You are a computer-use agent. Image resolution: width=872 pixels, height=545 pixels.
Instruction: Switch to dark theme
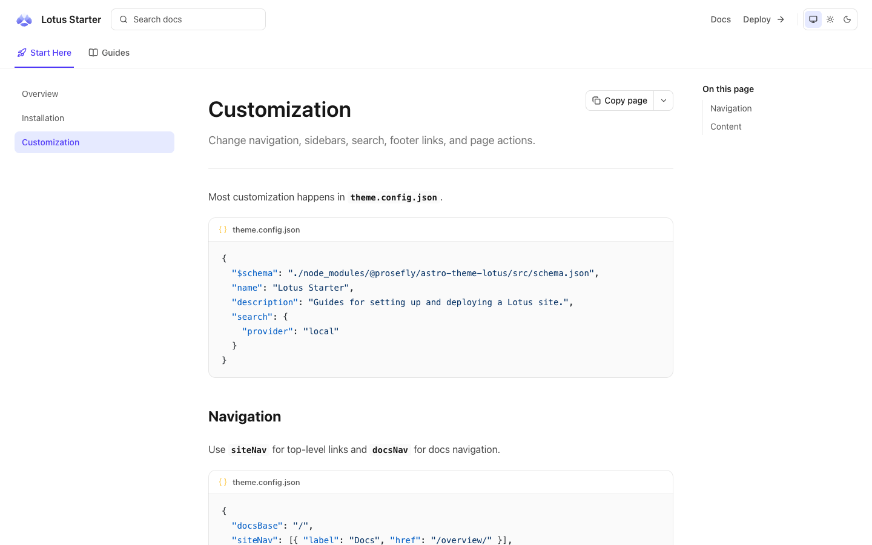click(x=847, y=19)
